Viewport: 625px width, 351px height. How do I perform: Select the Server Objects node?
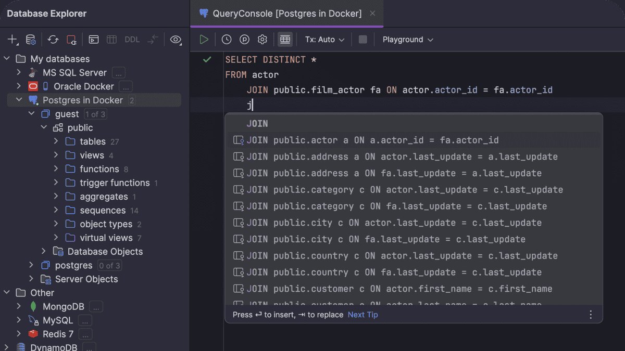[x=86, y=279]
